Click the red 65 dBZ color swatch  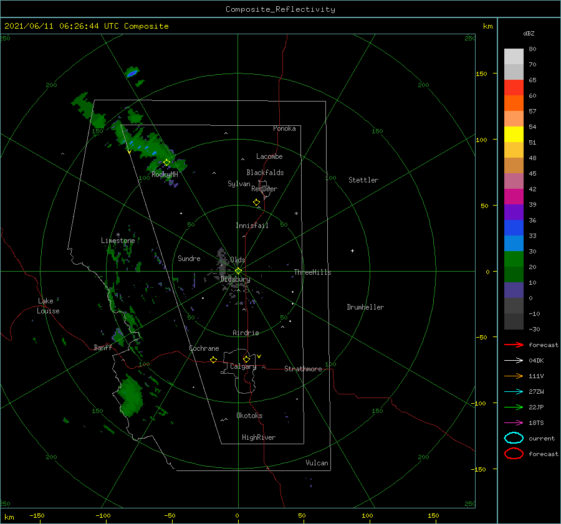[514, 87]
